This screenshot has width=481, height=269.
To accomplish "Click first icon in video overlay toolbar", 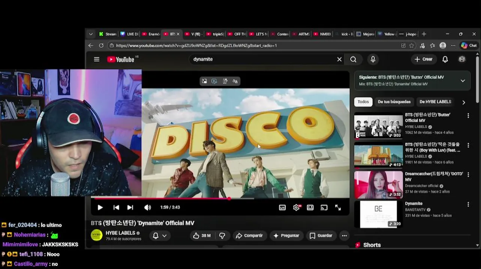I will click(204, 81).
